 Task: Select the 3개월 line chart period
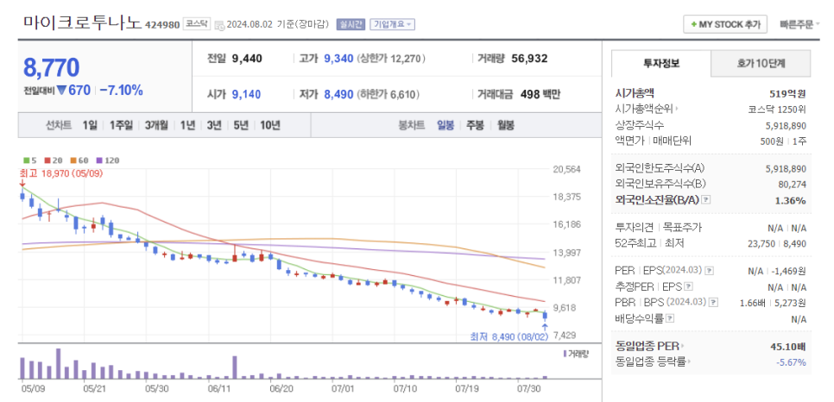pos(156,125)
